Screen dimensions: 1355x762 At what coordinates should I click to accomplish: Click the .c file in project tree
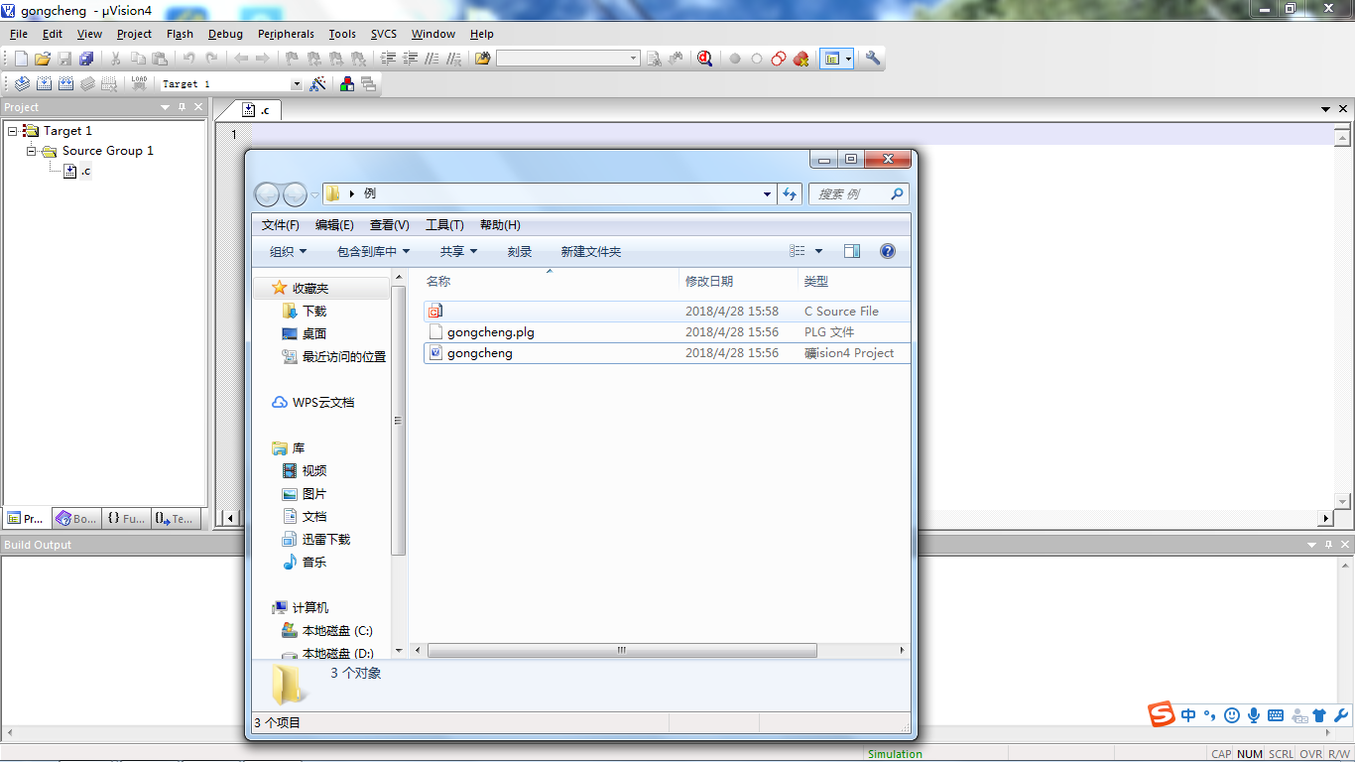pos(78,171)
